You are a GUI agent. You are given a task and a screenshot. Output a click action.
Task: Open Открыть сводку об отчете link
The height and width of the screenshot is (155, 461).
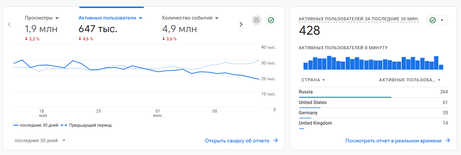click(237, 141)
